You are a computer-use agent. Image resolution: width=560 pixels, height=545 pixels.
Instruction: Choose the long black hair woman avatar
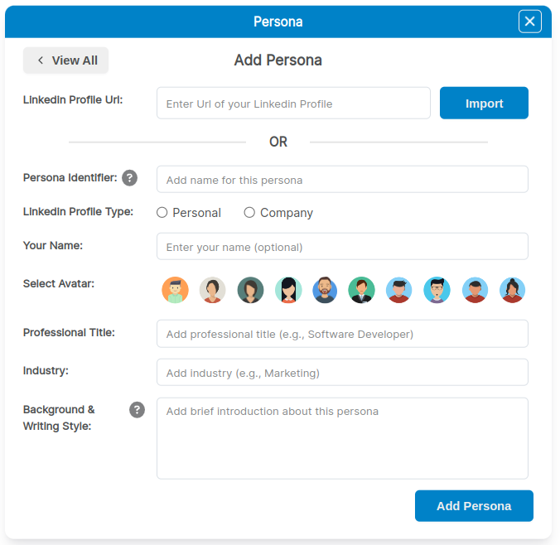click(x=288, y=290)
